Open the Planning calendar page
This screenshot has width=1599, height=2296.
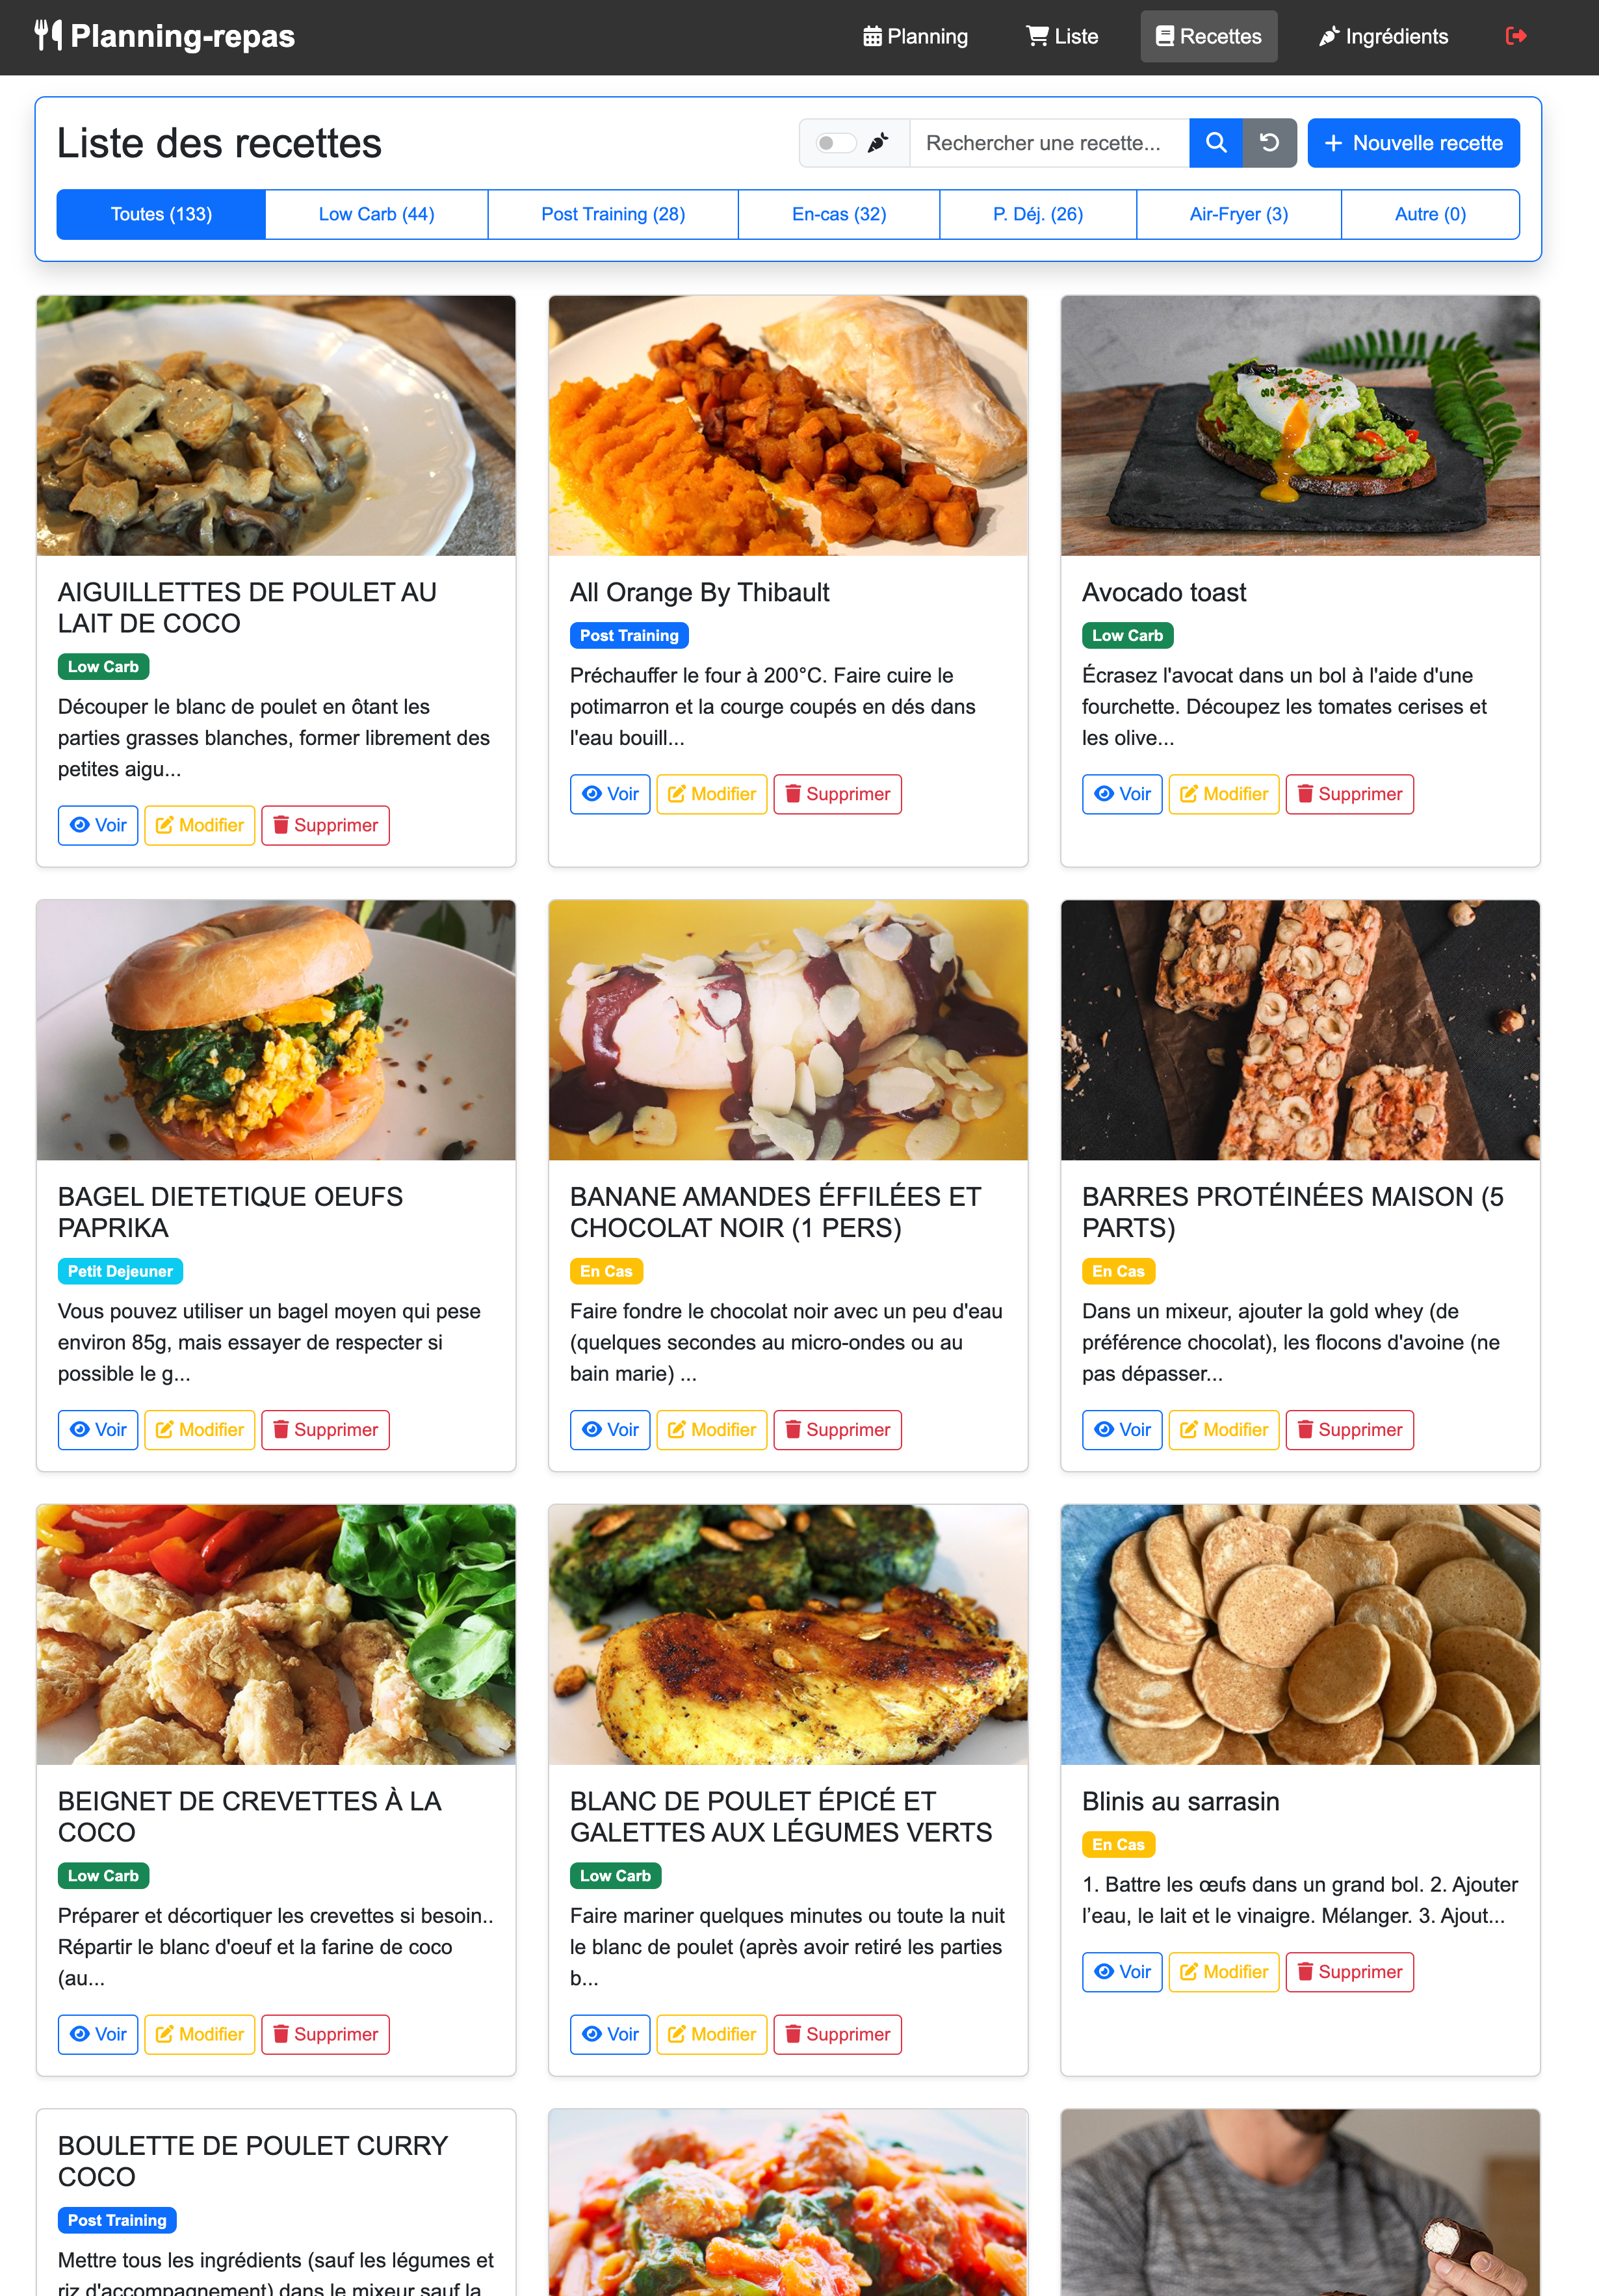click(x=915, y=37)
